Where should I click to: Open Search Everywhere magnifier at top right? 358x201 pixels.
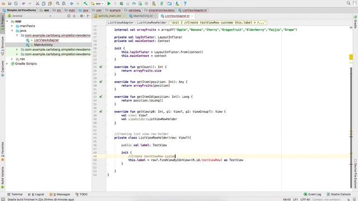click(348, 3)
